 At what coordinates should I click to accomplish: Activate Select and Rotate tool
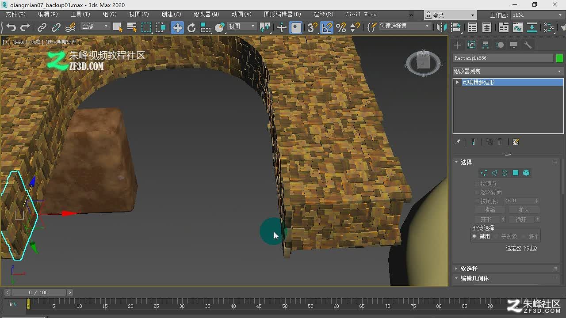tap(191, 28)
